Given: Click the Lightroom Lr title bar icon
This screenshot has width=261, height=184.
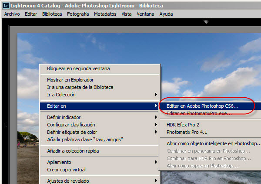Looking at the screenshot, I should [x=6, y=6].
